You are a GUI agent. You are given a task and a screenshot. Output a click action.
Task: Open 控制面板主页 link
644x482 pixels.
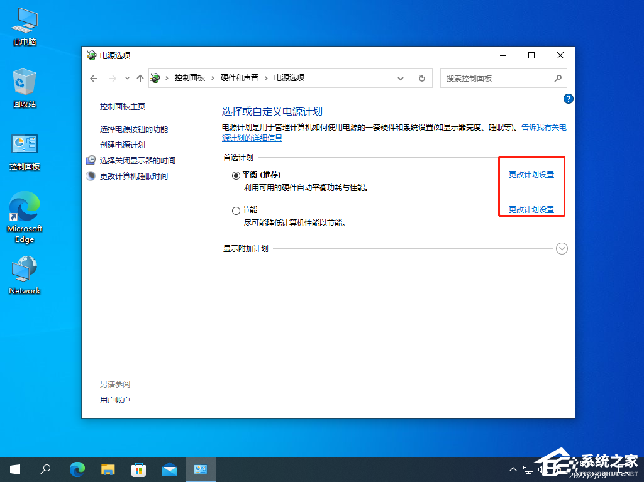(123, 106)
